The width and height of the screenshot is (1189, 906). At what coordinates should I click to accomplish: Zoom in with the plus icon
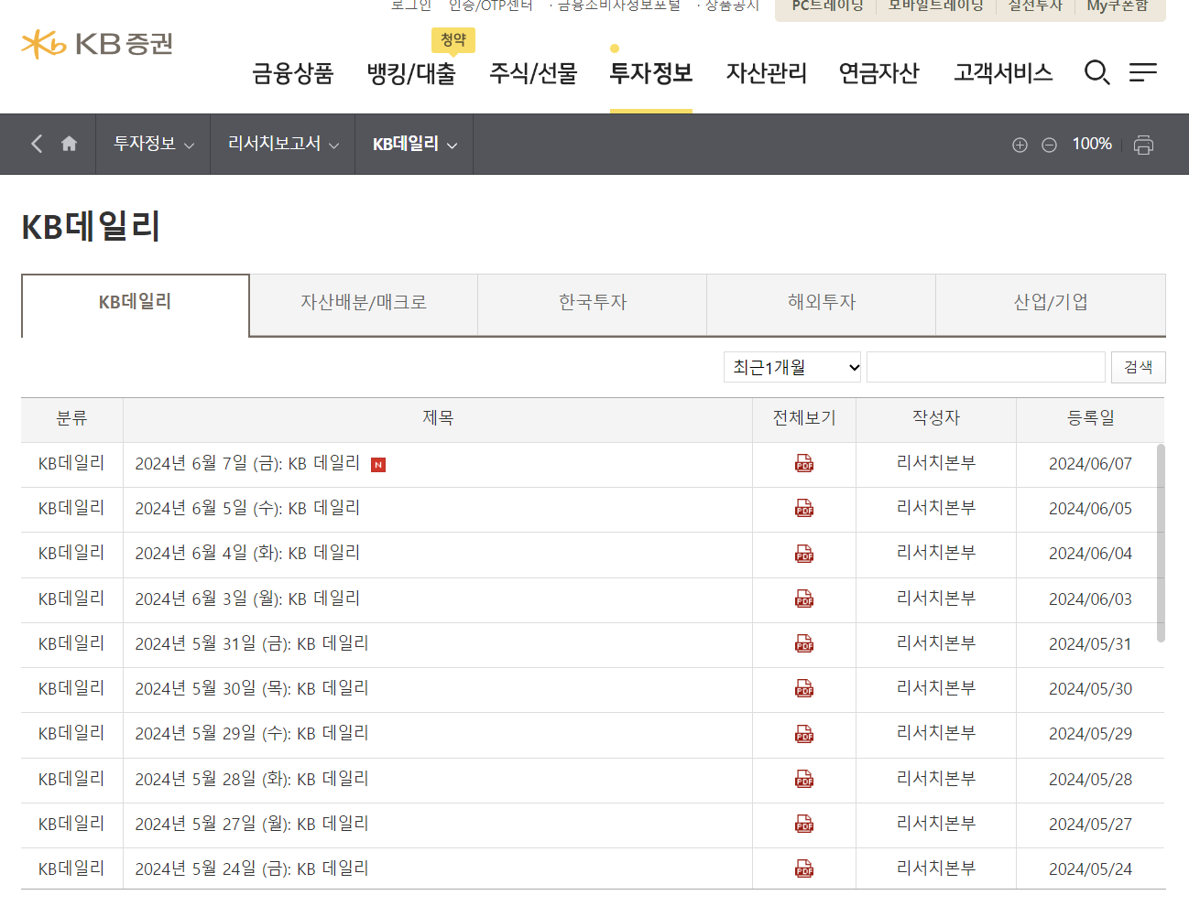pos(1020,145)
